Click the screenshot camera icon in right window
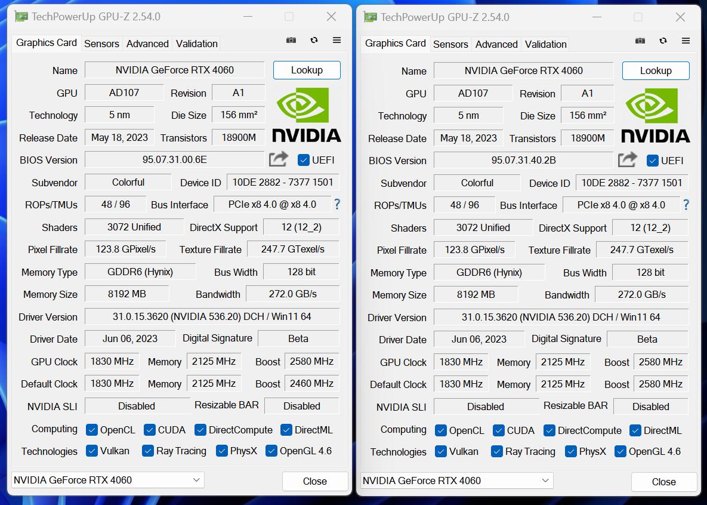707x505 pixels. tap(640, 41)
